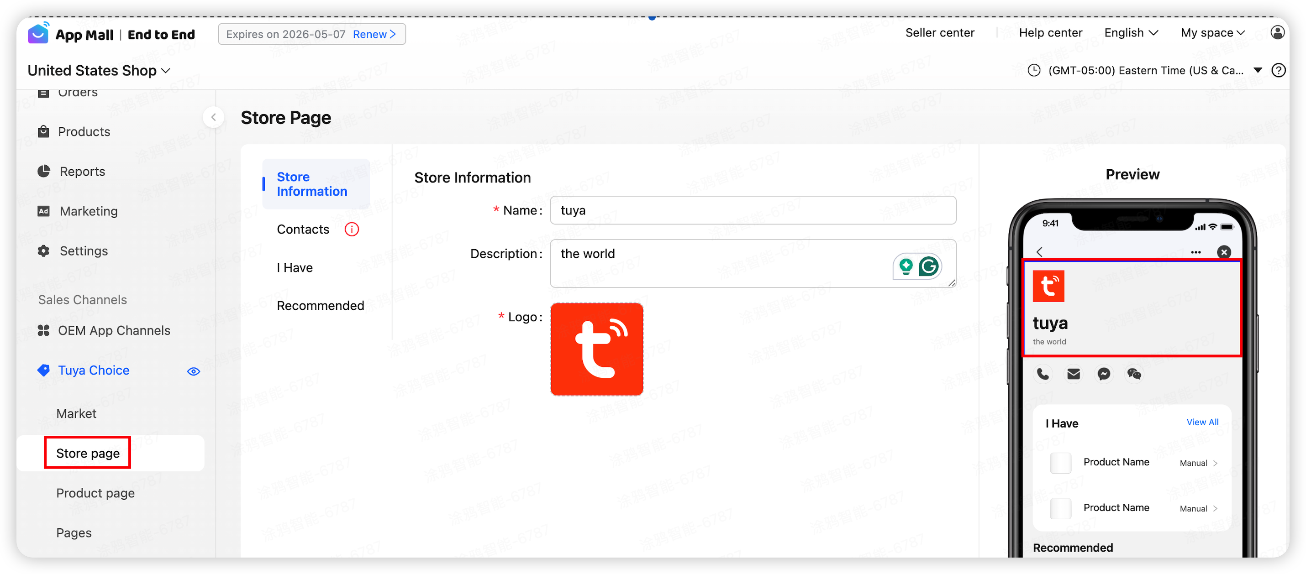Click the green lightbulb icon in Description
Image resolution: width=1306 pixels, height=574 pixels.
906,266
